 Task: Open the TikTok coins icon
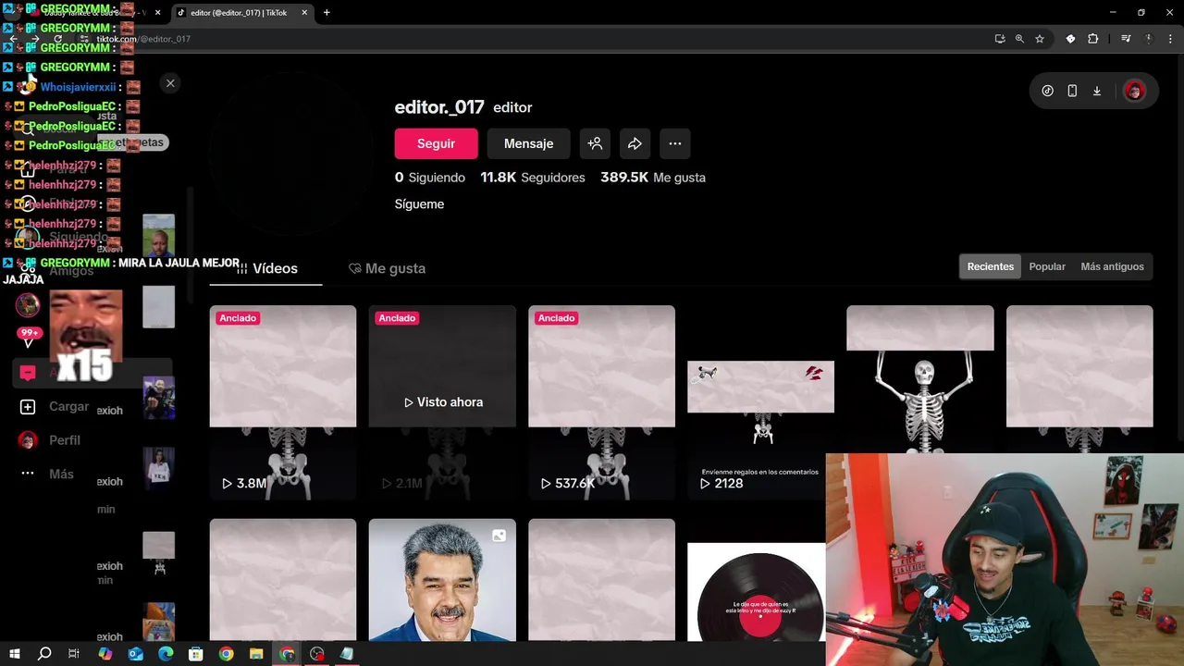pyautogui.click(x=1047, y=91)
